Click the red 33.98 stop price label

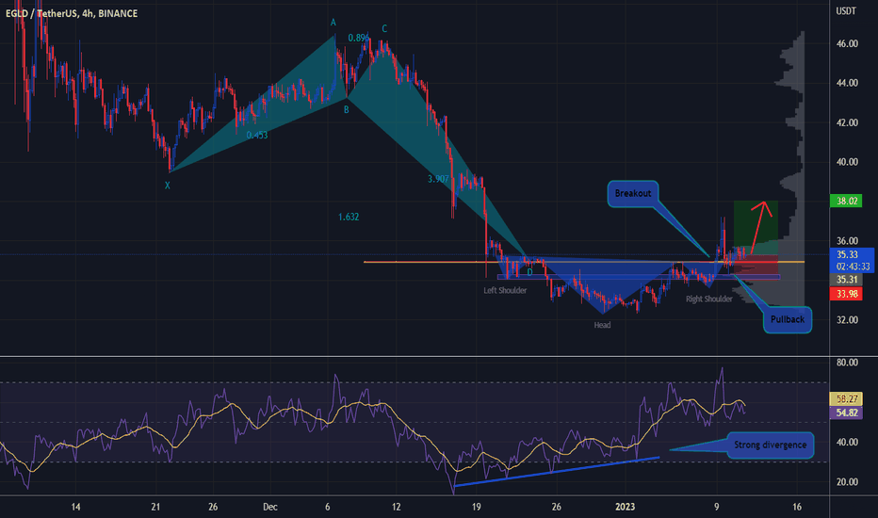pos(846,294)
